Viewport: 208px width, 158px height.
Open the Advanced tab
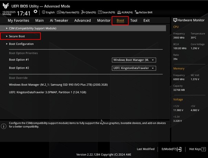pos(83,21)
